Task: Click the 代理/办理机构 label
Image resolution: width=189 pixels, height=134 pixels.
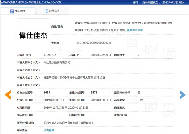Action: click(x=25, y=123)
